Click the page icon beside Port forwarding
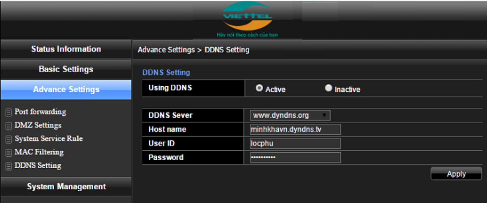The height and width of the screenshot is (203, 487). 8,113
